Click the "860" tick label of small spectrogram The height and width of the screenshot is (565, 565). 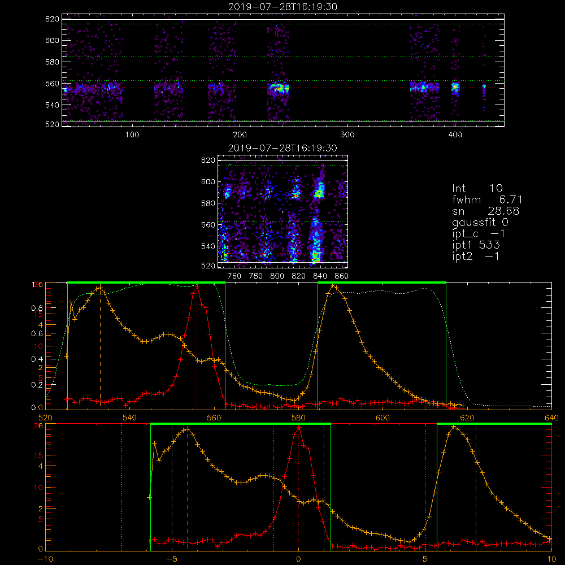(x=342, y=276)
